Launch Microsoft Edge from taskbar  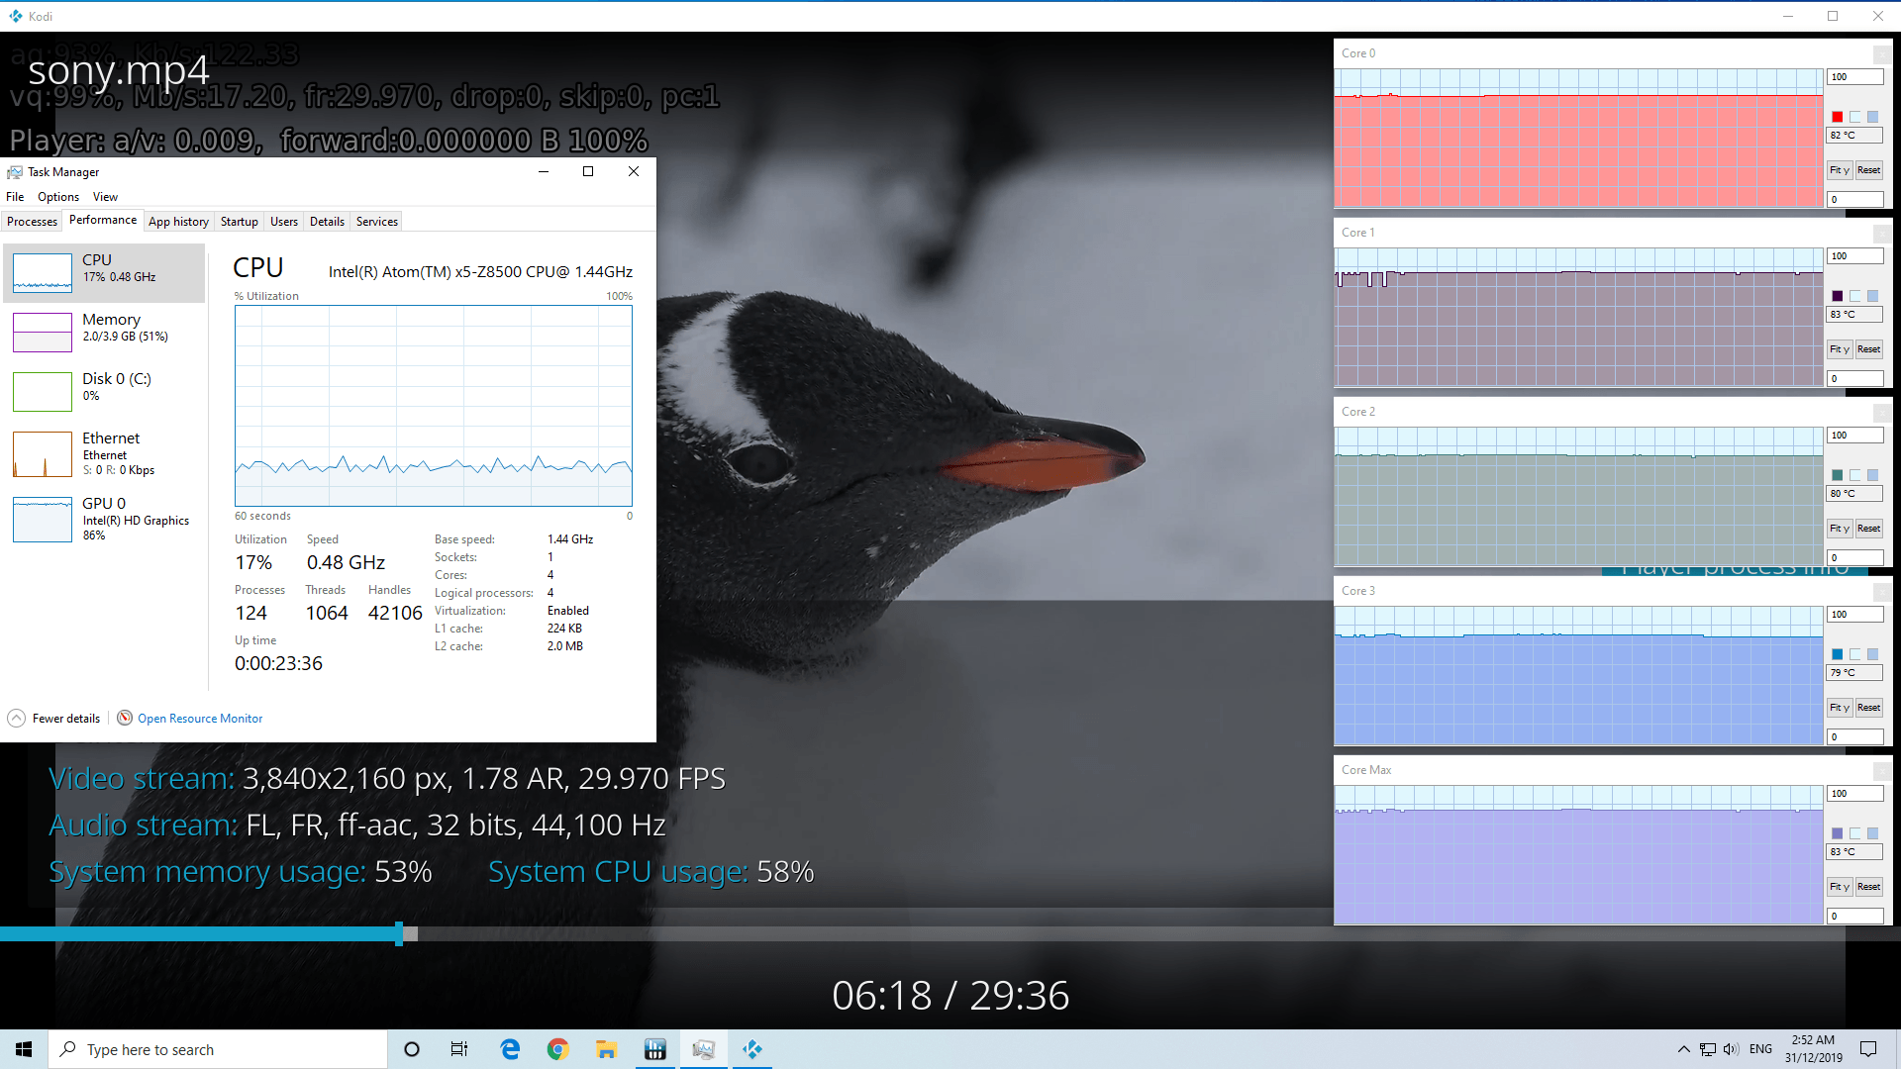tap(510, 1049)
